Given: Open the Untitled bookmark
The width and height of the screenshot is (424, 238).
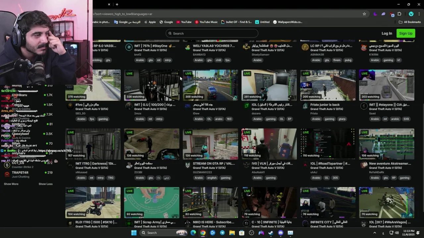Looking at the screenshot, I should pos(262,22).
